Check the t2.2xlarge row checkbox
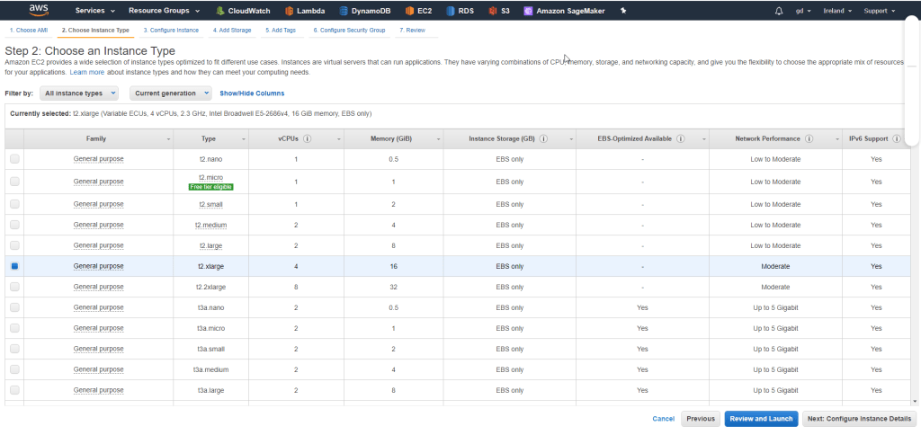 (14, 287)
